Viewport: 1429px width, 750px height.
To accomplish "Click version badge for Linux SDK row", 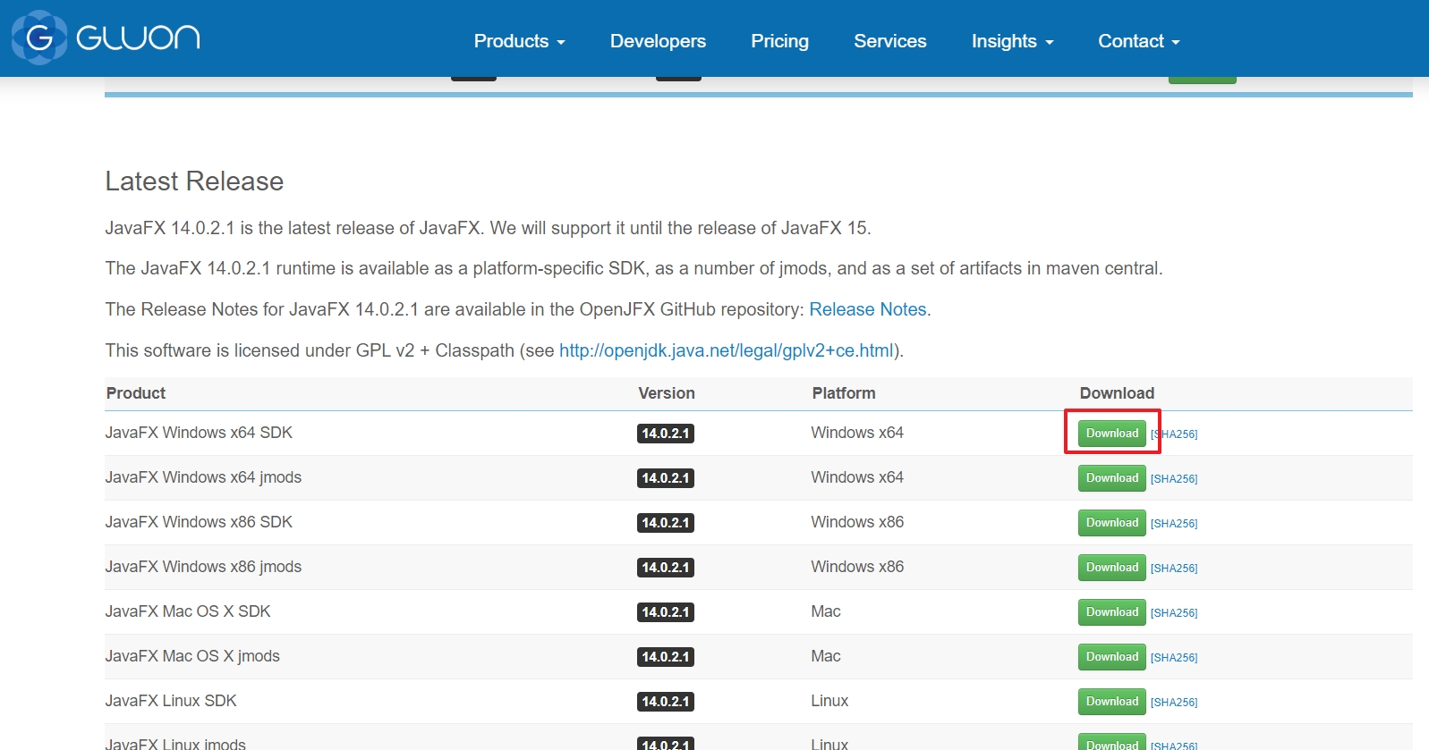I will click(666, 702).
